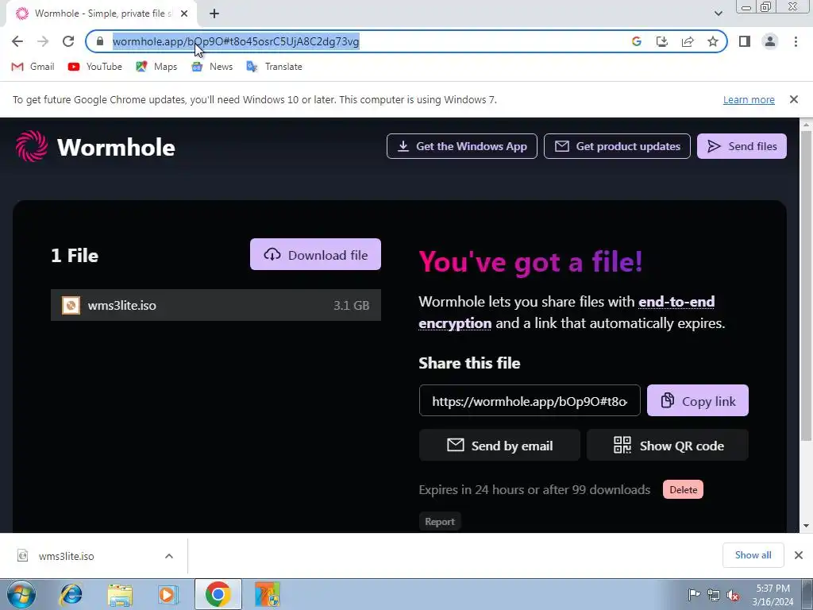Go back using the browser back arrow
This screenshot has width=813, height=610.
pos(17,41)
